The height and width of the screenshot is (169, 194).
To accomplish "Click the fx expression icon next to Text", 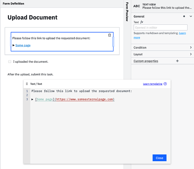I will pos(142,22).
